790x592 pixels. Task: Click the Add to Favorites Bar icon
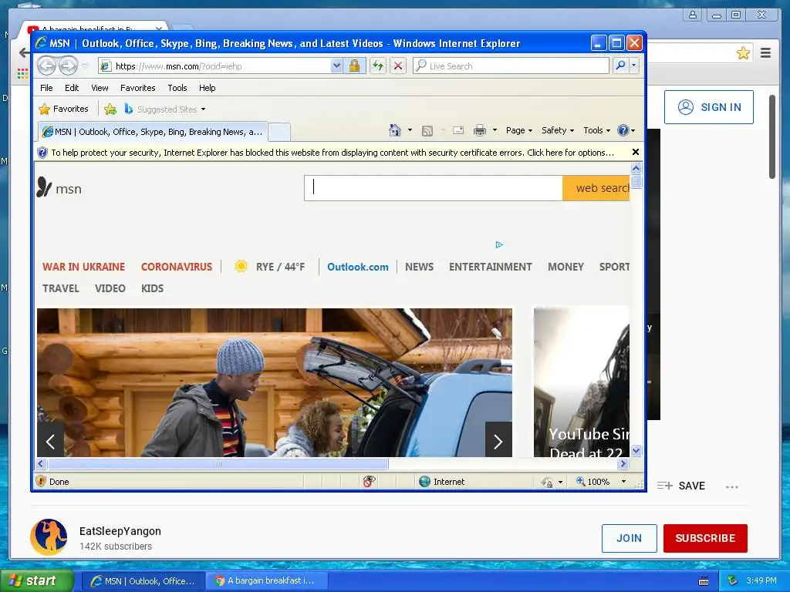click(110, 109)
